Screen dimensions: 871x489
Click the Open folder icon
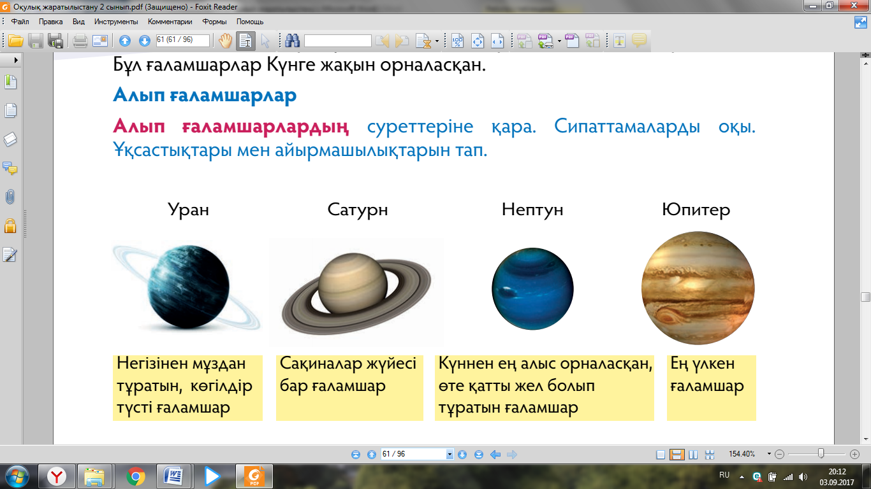(x=16, y=41)
